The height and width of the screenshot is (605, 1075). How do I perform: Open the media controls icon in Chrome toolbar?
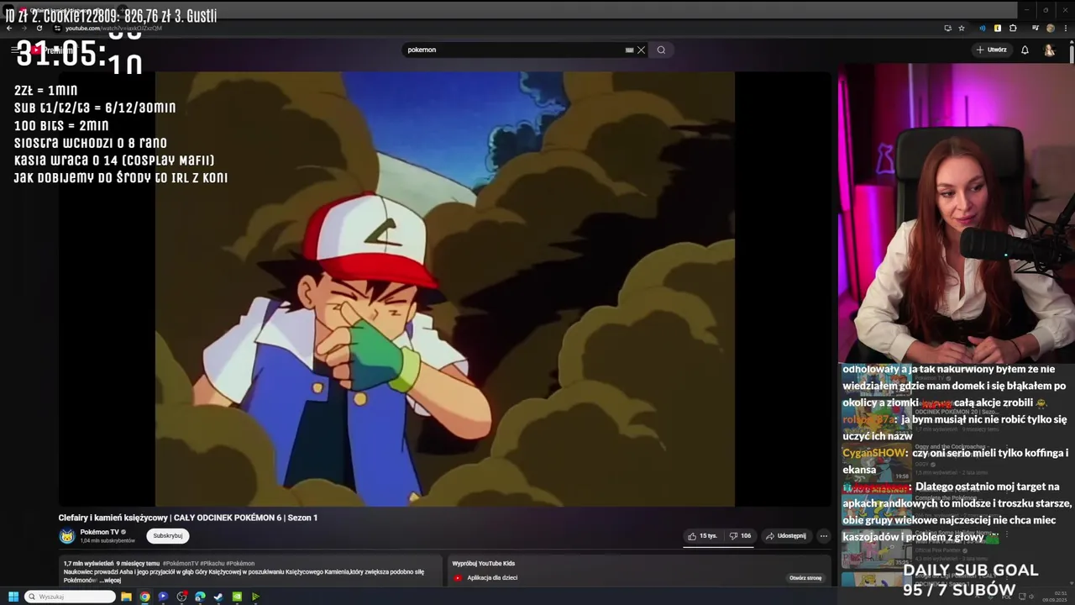pyautogui.click(x=1036, y=28)
